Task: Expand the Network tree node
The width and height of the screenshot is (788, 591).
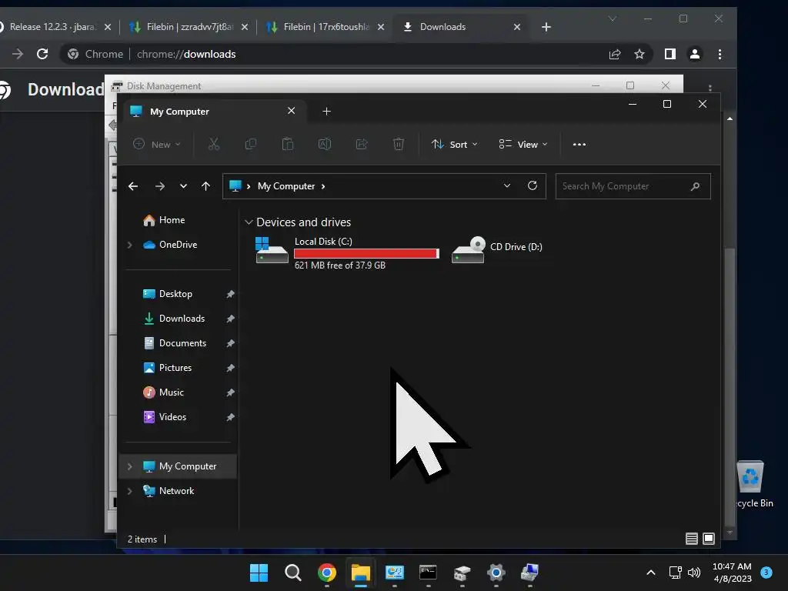Action: 129,491
